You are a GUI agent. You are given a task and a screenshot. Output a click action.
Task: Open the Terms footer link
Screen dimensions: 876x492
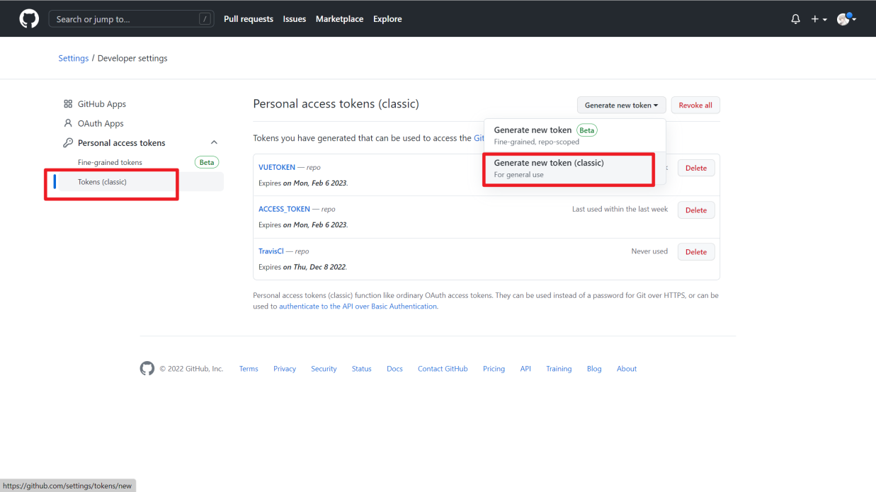click(249, 369)
